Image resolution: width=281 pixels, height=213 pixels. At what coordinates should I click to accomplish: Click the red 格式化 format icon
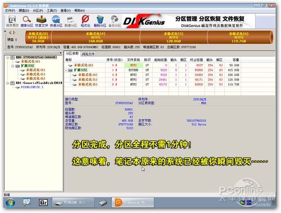click(85, 21)
